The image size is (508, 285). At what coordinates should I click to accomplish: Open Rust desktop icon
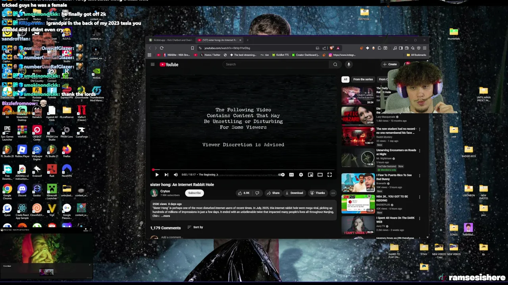tap(52, 171)
